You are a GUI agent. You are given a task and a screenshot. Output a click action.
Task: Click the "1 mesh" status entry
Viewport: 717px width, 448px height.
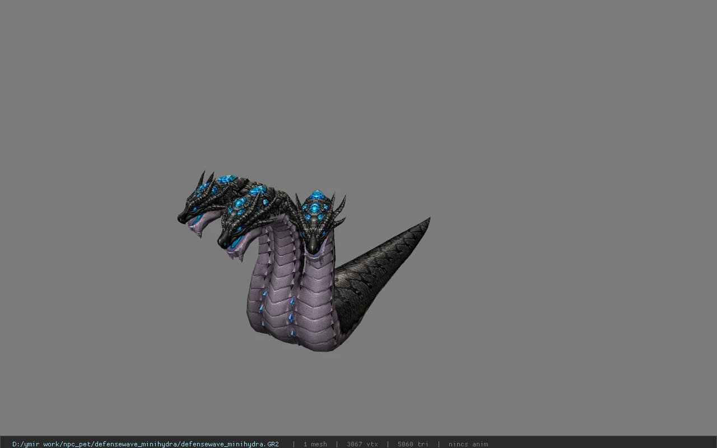click(x=315, y=444)
